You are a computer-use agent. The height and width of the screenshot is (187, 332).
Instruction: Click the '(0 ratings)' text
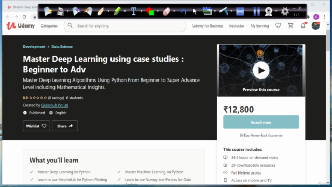pyautogui.click(x=56, y=98)
